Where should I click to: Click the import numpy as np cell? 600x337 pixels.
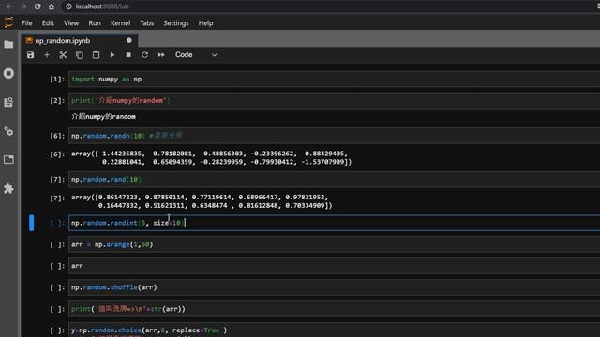[334, 79]
